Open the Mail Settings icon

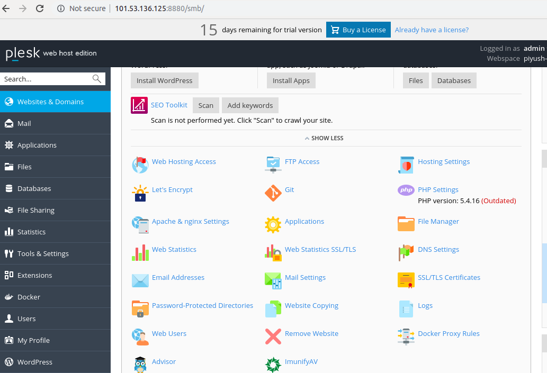273,281
